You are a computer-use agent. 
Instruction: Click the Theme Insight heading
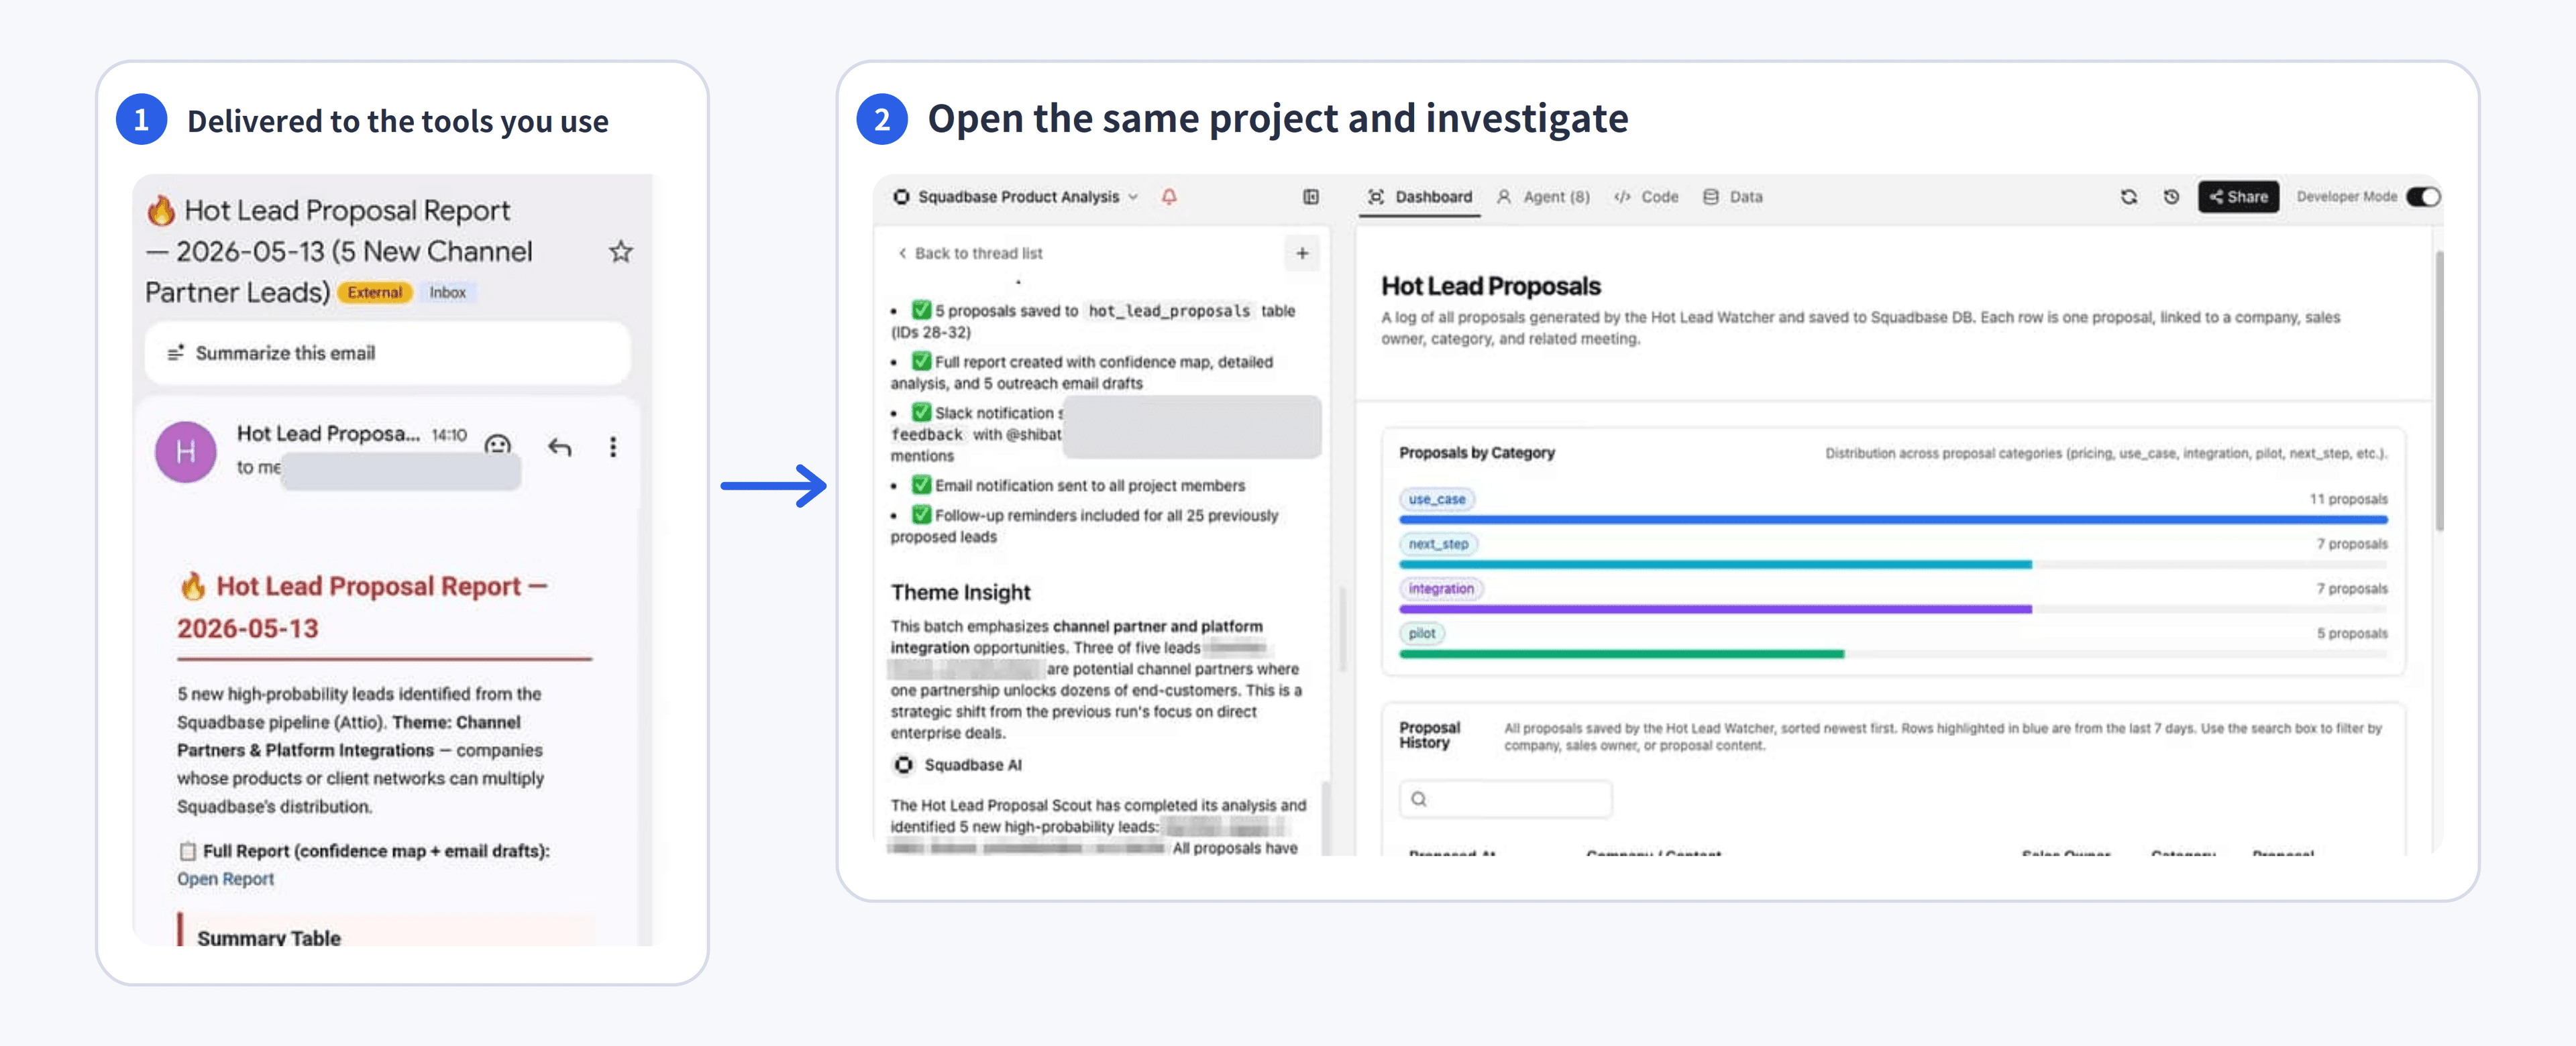pyautogui.click(x=960, y=593)
